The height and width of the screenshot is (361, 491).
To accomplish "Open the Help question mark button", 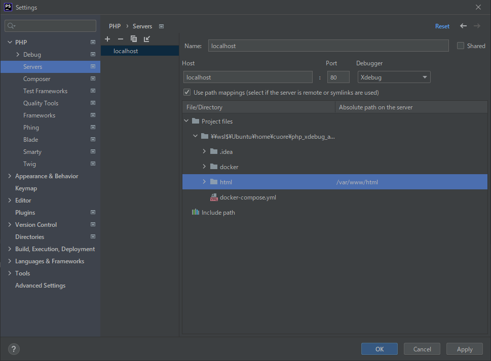I will click(x=14, y=349).
